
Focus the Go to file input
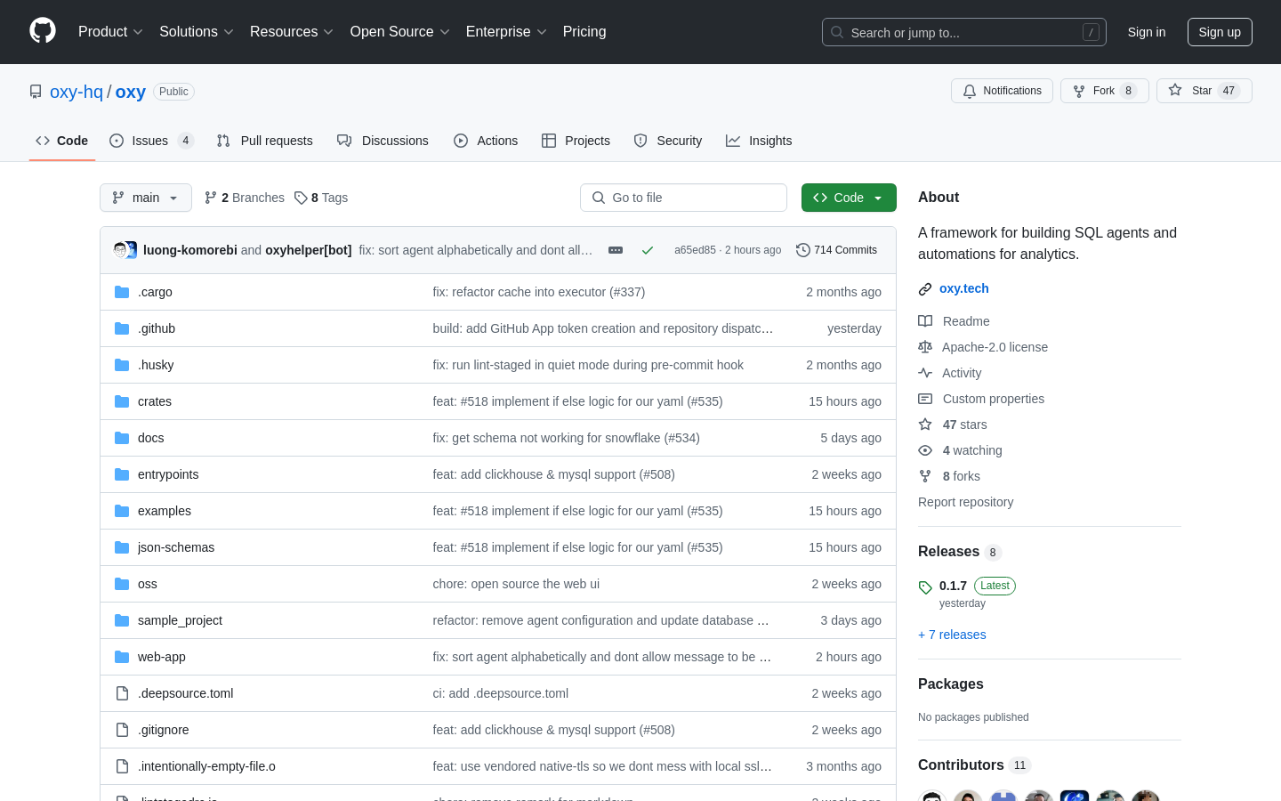coord(683,198)
